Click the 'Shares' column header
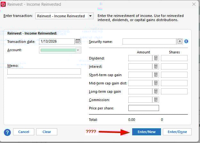The image size is (200, 143). tap(174, 52)
